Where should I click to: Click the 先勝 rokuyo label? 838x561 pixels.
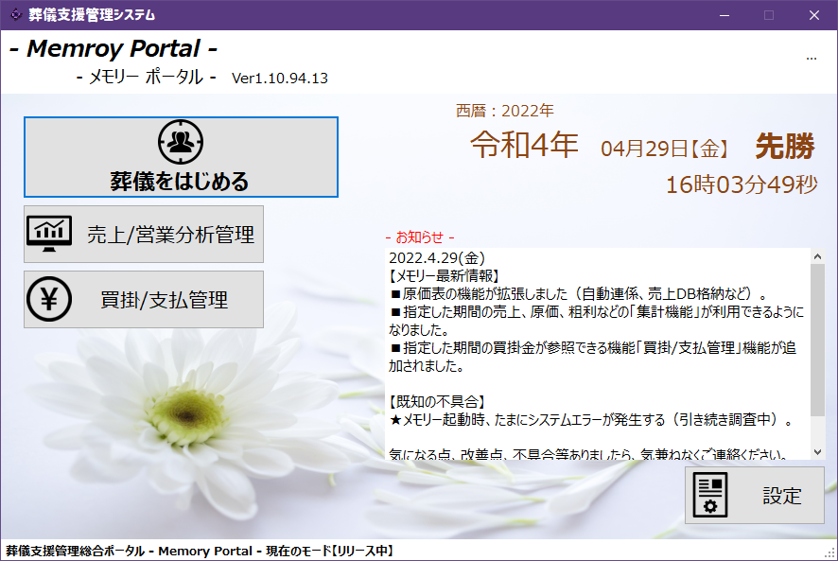pyautogui.click(x=784, y=146)
